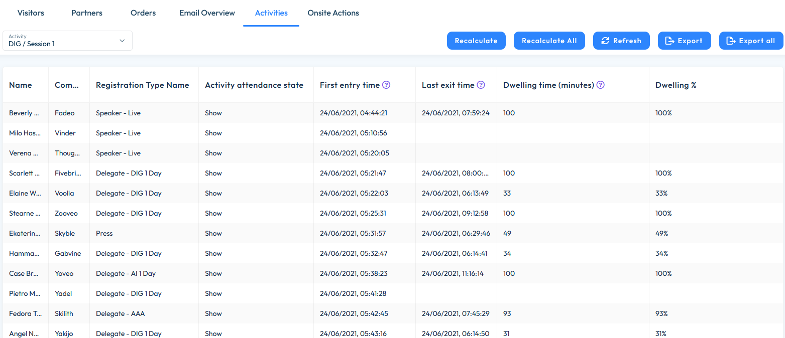Expand the Activity selector chevron

tap(122, 41)
